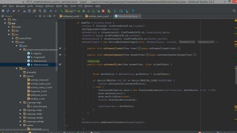Open Replace with the second magnifier icon
The width and height of the screenshot is (237, 133).
coord(45,11)
